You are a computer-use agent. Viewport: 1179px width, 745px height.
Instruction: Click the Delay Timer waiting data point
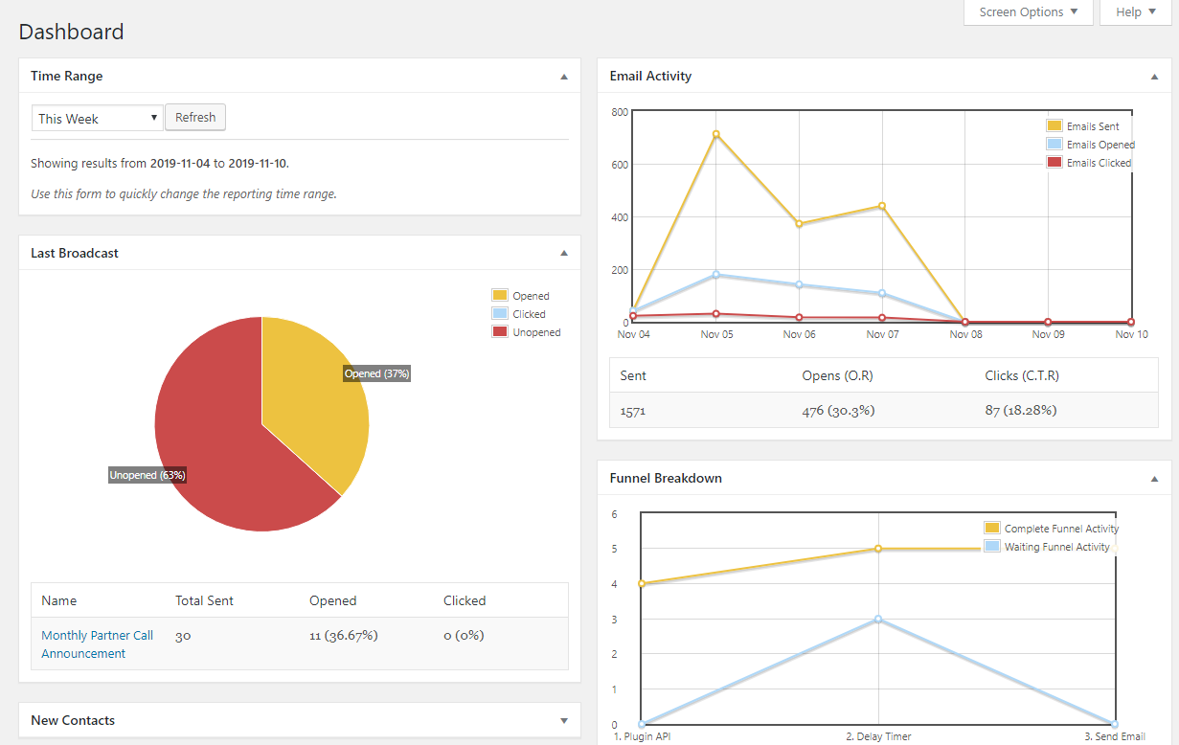point(878,620)
